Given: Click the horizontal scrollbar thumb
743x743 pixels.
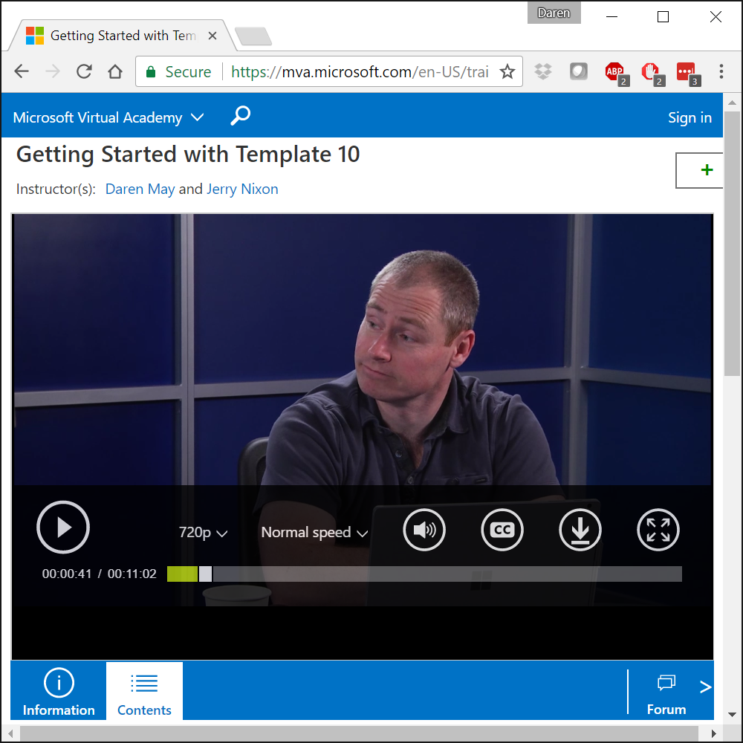Looking at the screenshot, I should pyautogui.click(x=359, y=733).
